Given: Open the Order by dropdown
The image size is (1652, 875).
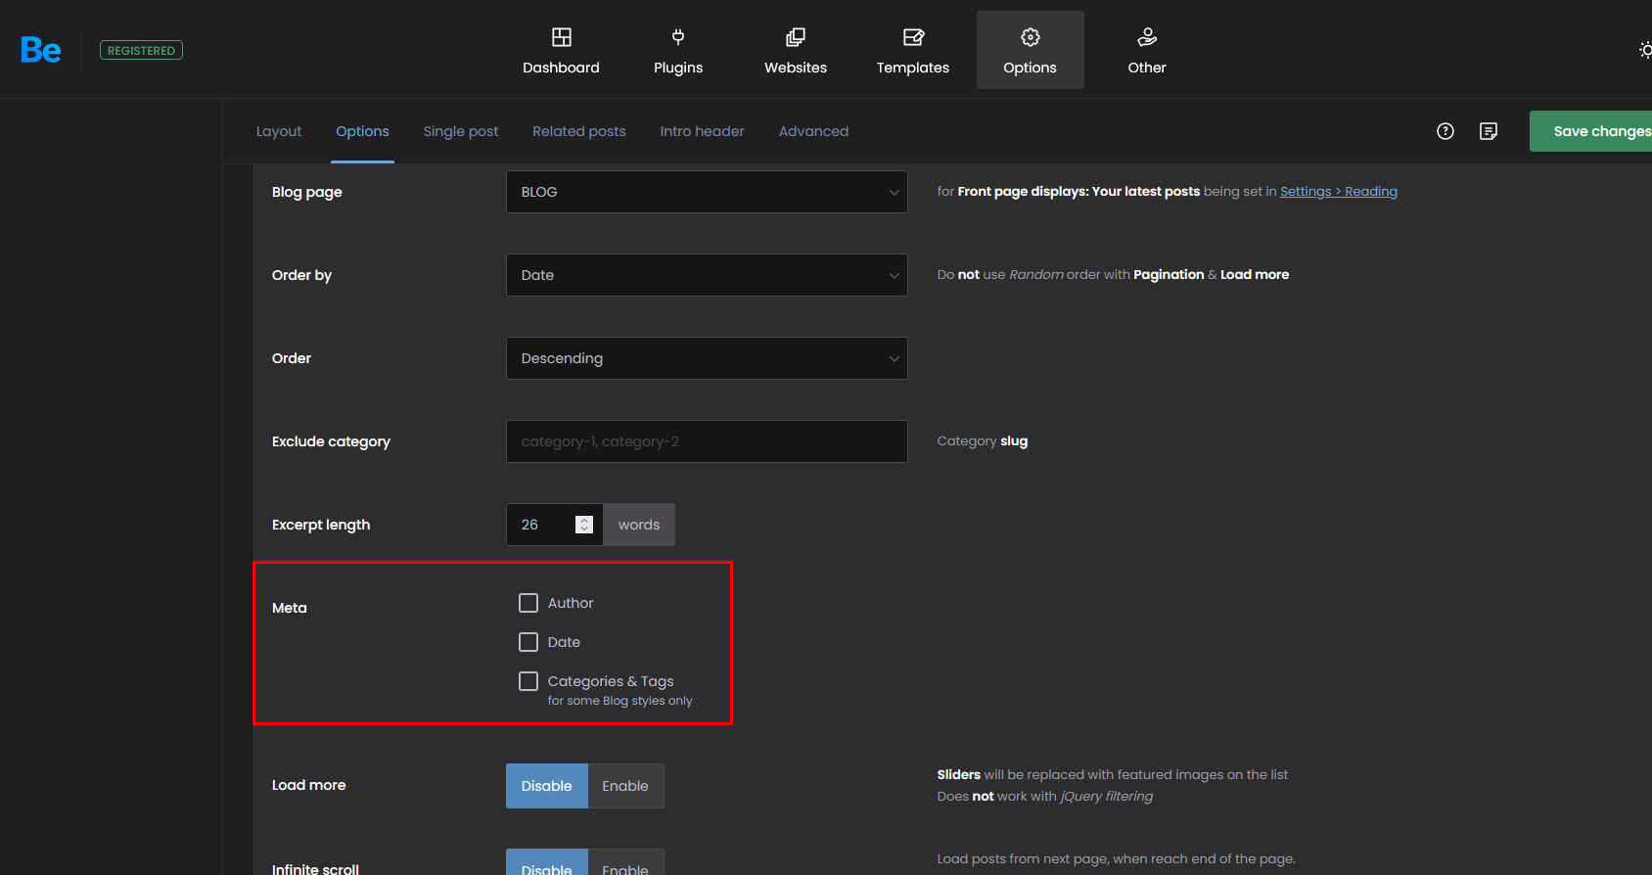Looking at the screenshot, I should coord(707,275).
